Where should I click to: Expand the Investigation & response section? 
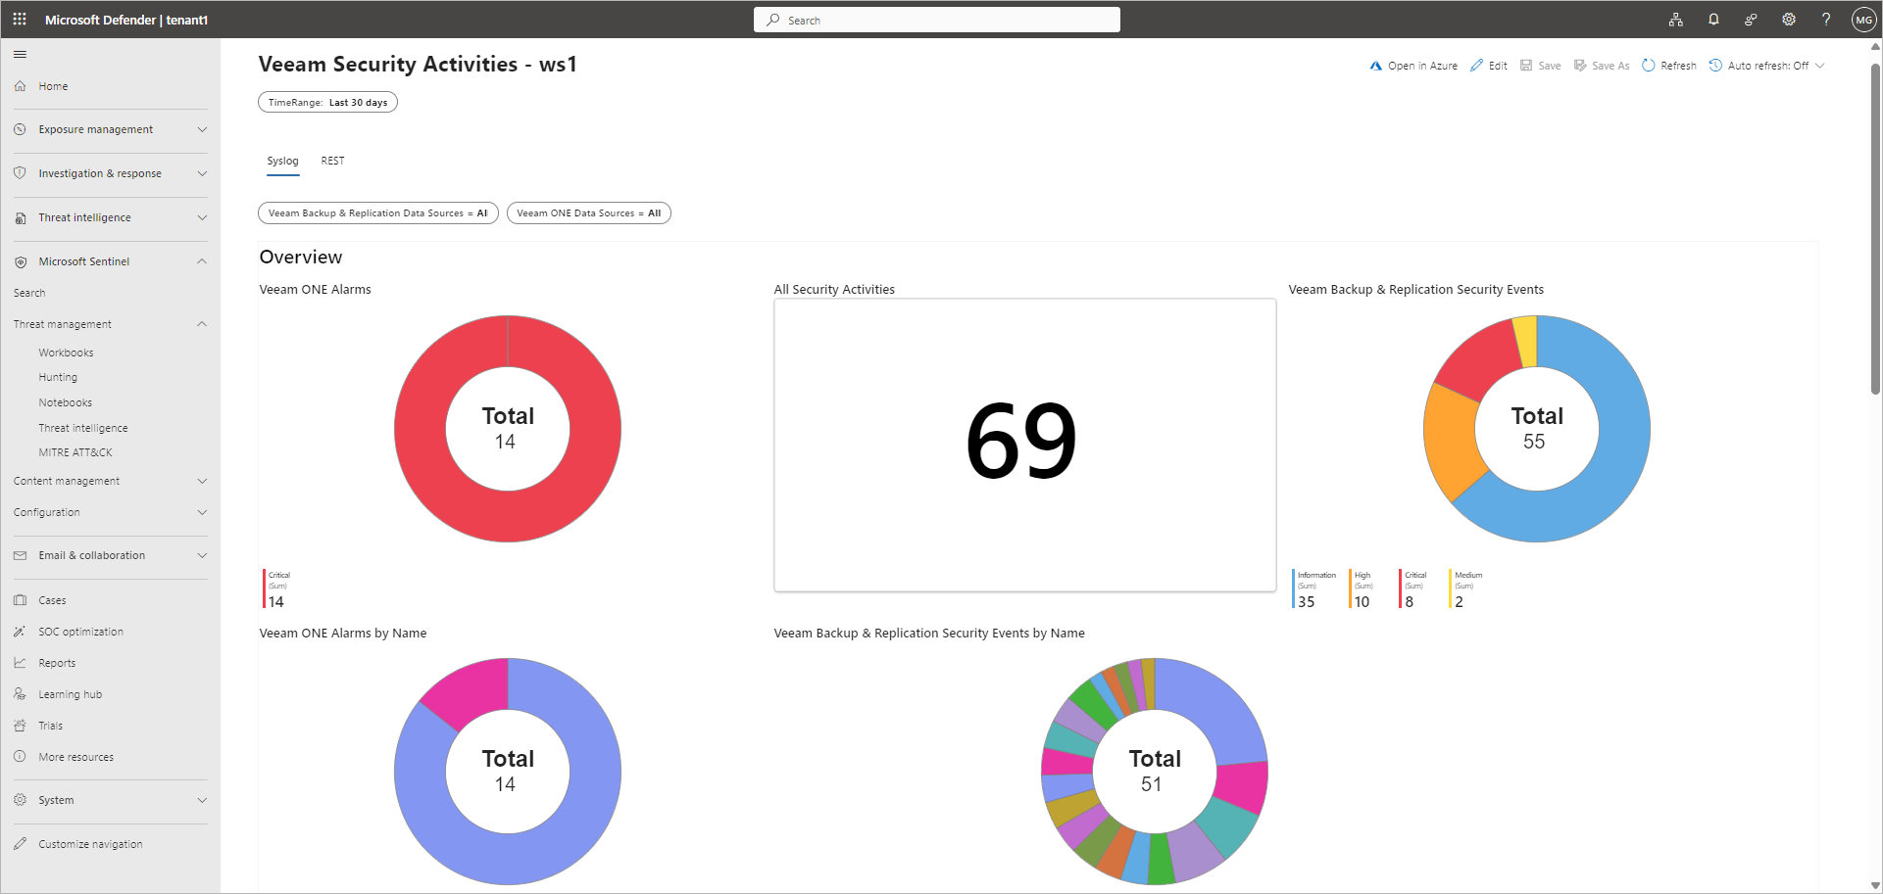[202, 173]
